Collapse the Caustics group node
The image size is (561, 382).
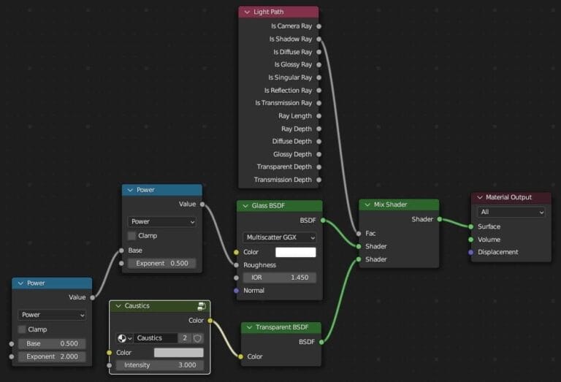tap(118, 306)
